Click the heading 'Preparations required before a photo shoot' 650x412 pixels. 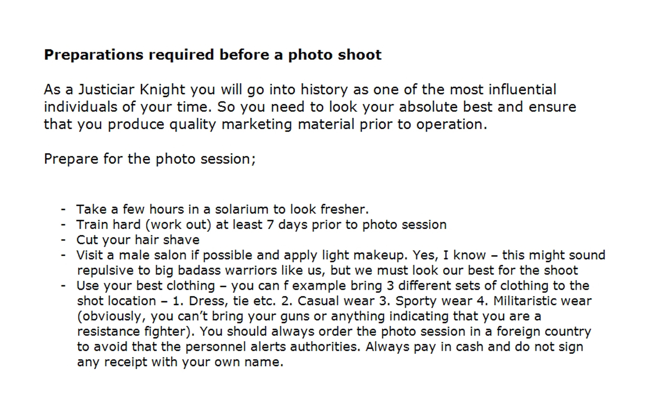click(212, 55)
